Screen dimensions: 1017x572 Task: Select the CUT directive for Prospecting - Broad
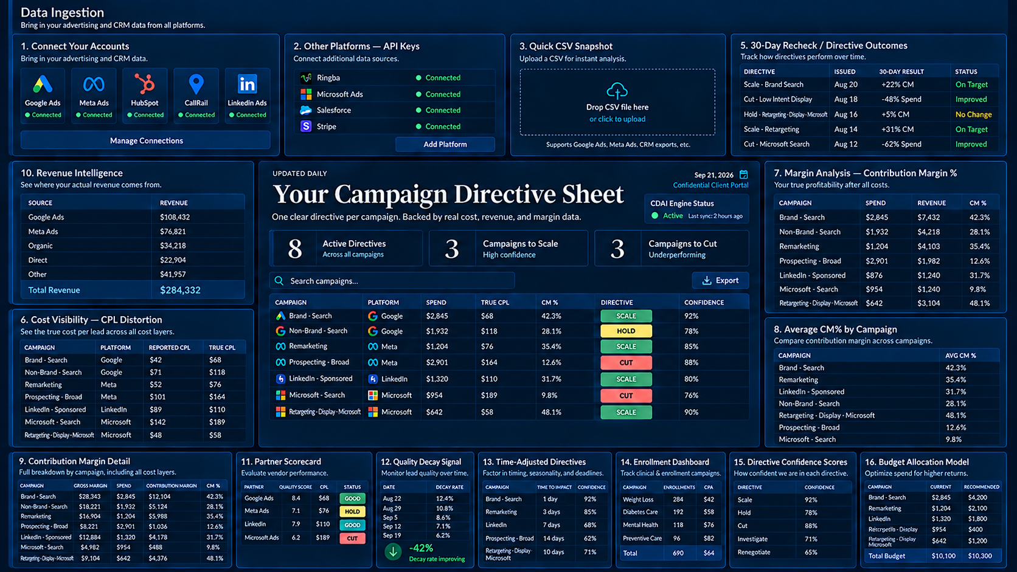click(x=626, y=362)
